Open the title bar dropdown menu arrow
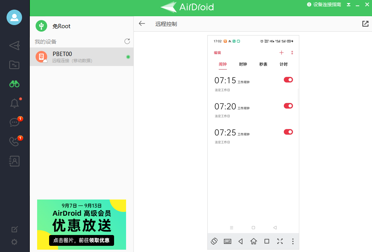Viewport: 372px width, 252px height. click(x=348, y=5)
